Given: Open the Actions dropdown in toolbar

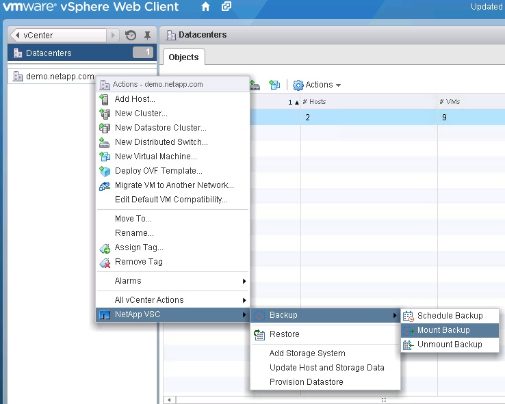Looking at the screenshot, I should 317,85.
